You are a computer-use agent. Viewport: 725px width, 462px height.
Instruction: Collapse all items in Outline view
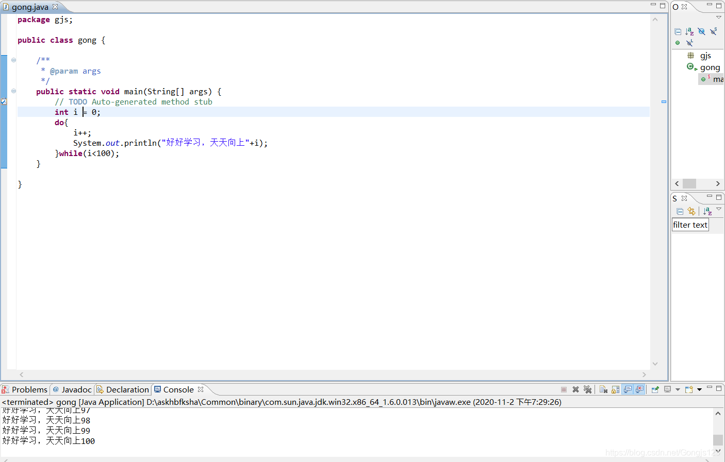click(678, 32)
